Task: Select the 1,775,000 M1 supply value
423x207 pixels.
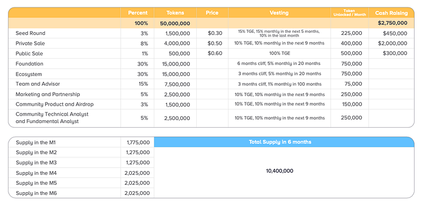Action: click(138, 143)
